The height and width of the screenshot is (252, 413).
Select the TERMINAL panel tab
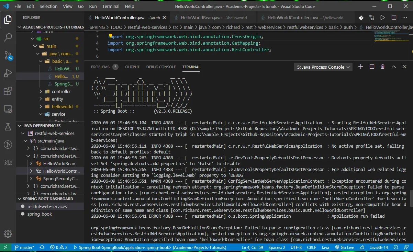tap(191, 67)
